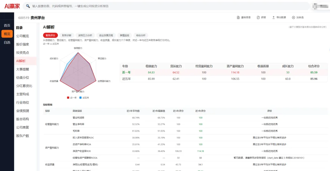The image size is (330, 171).
Task: Open the 研报 research reports
Action: pyautogui.click(x=261, y=18)
